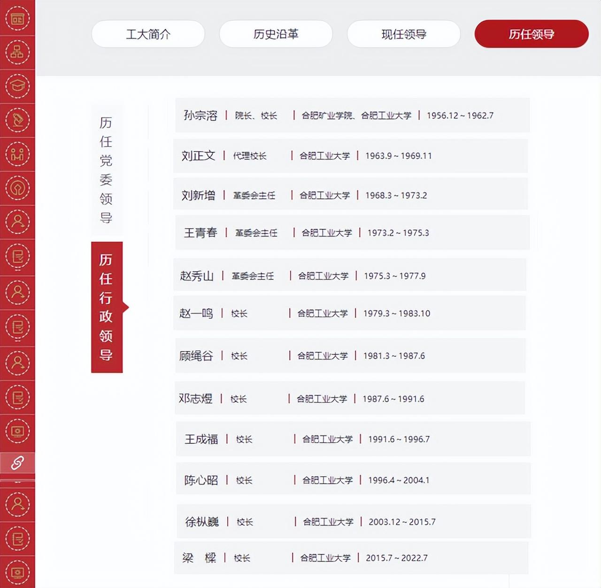Click the name 王青春
This screenshot has height=588, width=601.
[x=200, y=233]
